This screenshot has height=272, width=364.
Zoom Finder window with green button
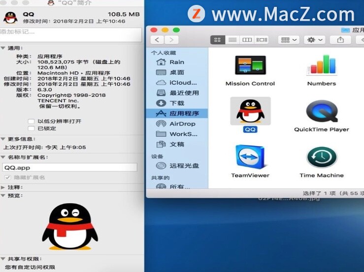click(x=176, y=30)
